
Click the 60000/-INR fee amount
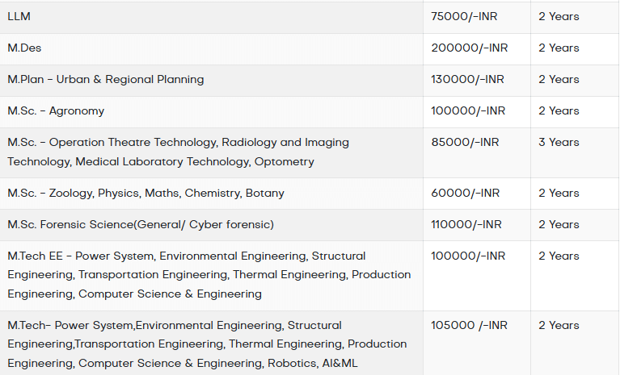[465, 193]
